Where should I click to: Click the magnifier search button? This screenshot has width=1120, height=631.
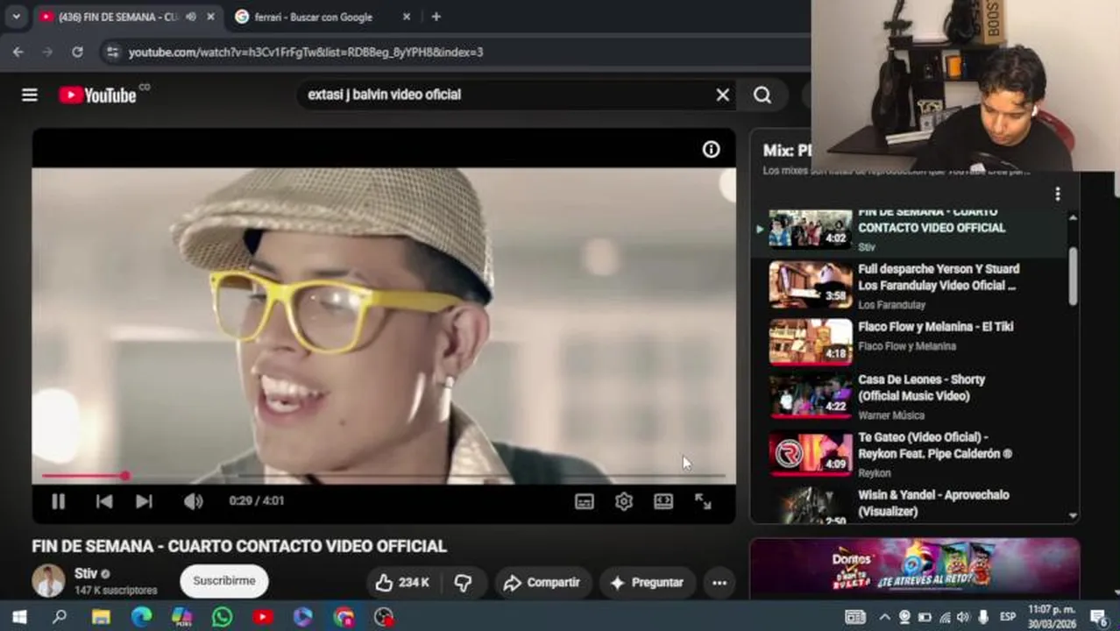click(x=762, y=95)
